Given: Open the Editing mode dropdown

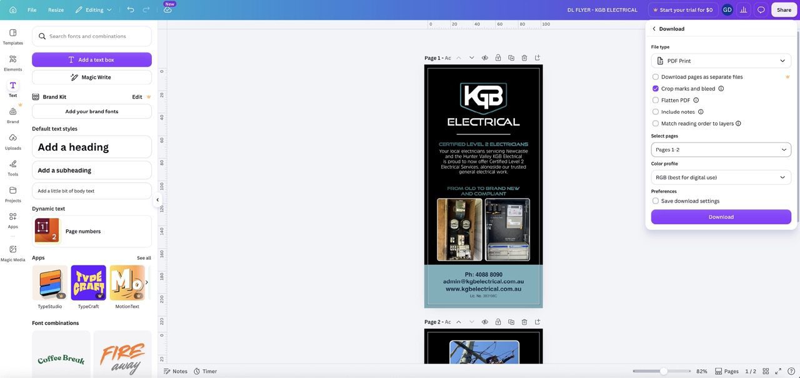Looking at the screenshot, I should (94, 10).
